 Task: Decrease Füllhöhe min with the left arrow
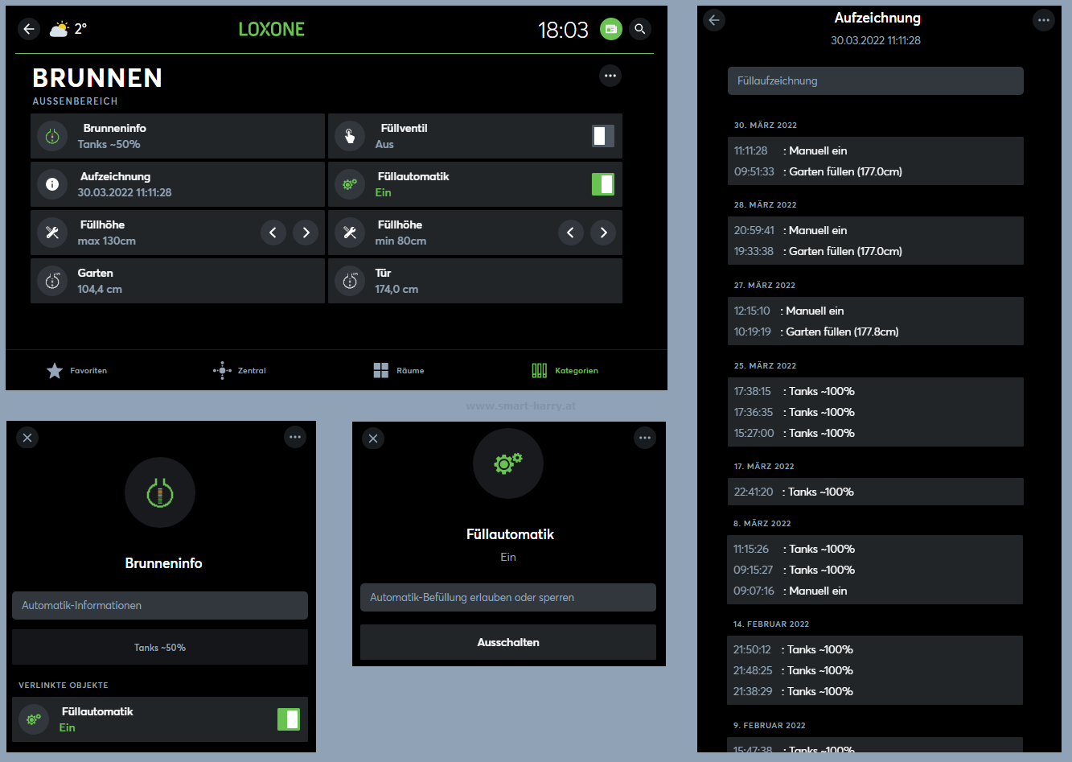point(571,233)
